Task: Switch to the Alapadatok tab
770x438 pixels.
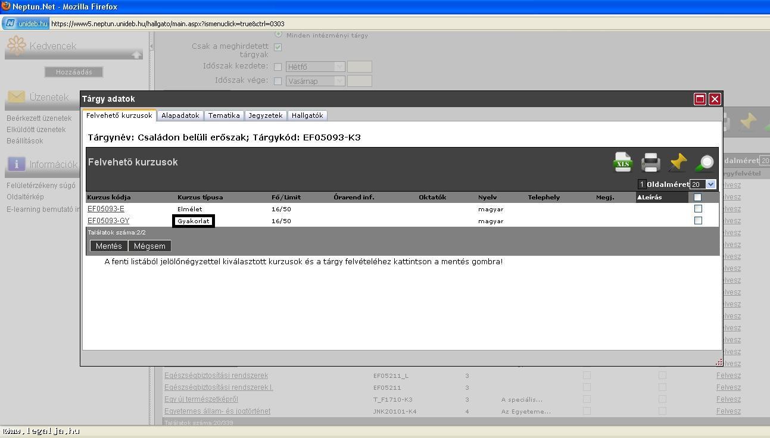Action: tap(180, 115)
